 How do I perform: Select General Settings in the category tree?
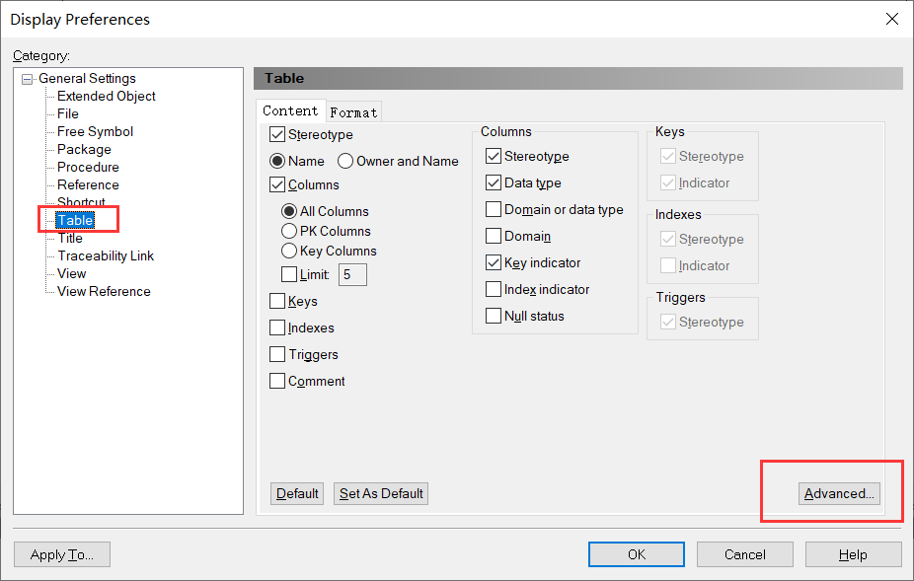coord(87,79)
